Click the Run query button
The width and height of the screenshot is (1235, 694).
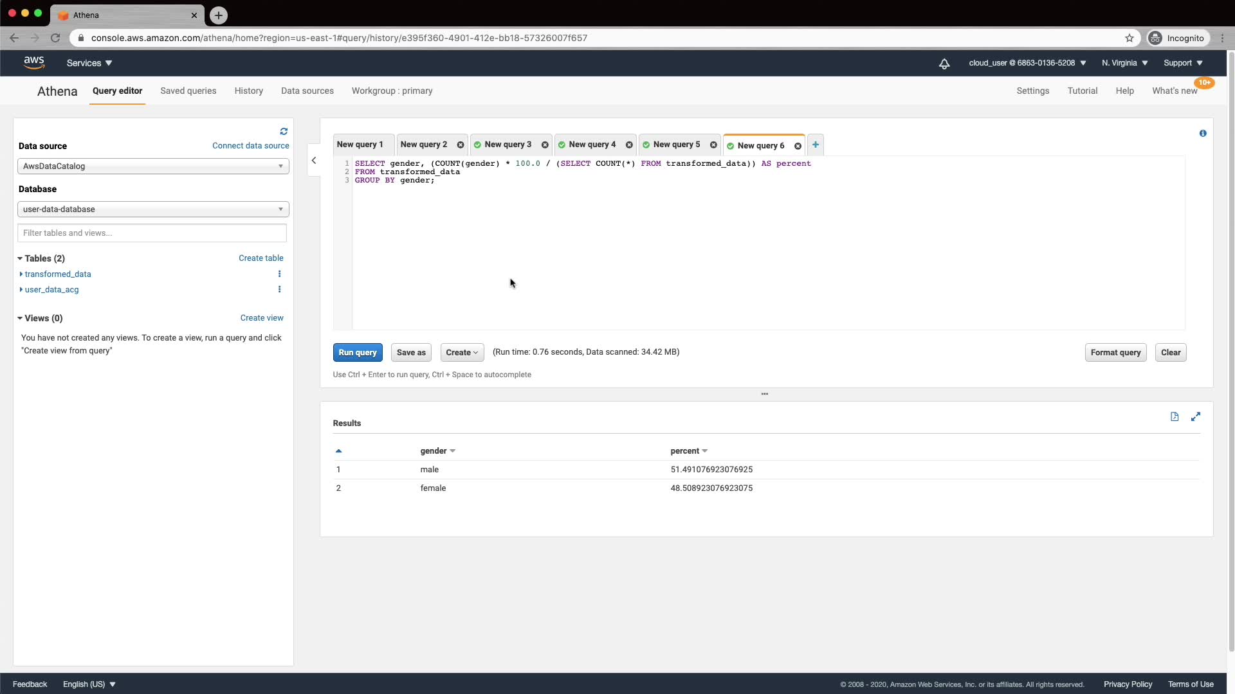point(358,352)
